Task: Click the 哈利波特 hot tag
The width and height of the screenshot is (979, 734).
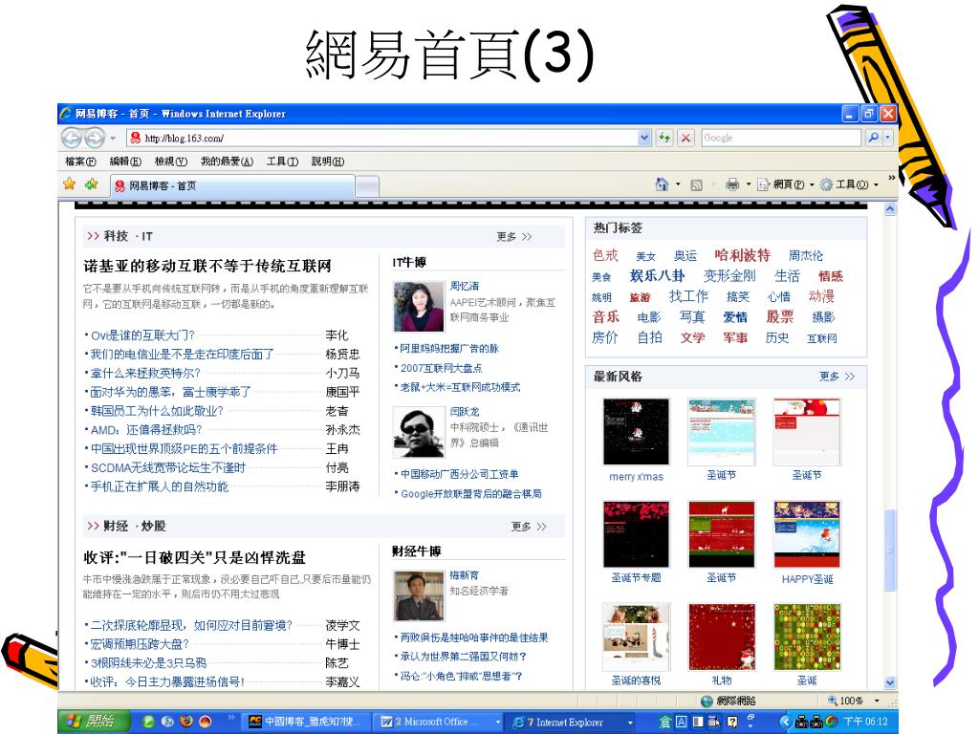Action: [x=742, y=254]
